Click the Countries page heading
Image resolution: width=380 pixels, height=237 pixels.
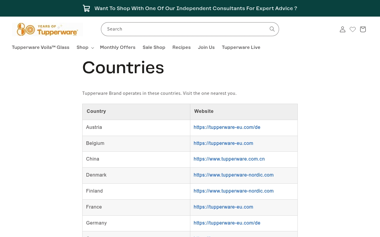pos(123,68)
